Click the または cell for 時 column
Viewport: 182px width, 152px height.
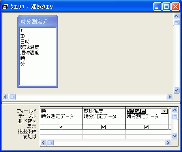coord(61,137)
